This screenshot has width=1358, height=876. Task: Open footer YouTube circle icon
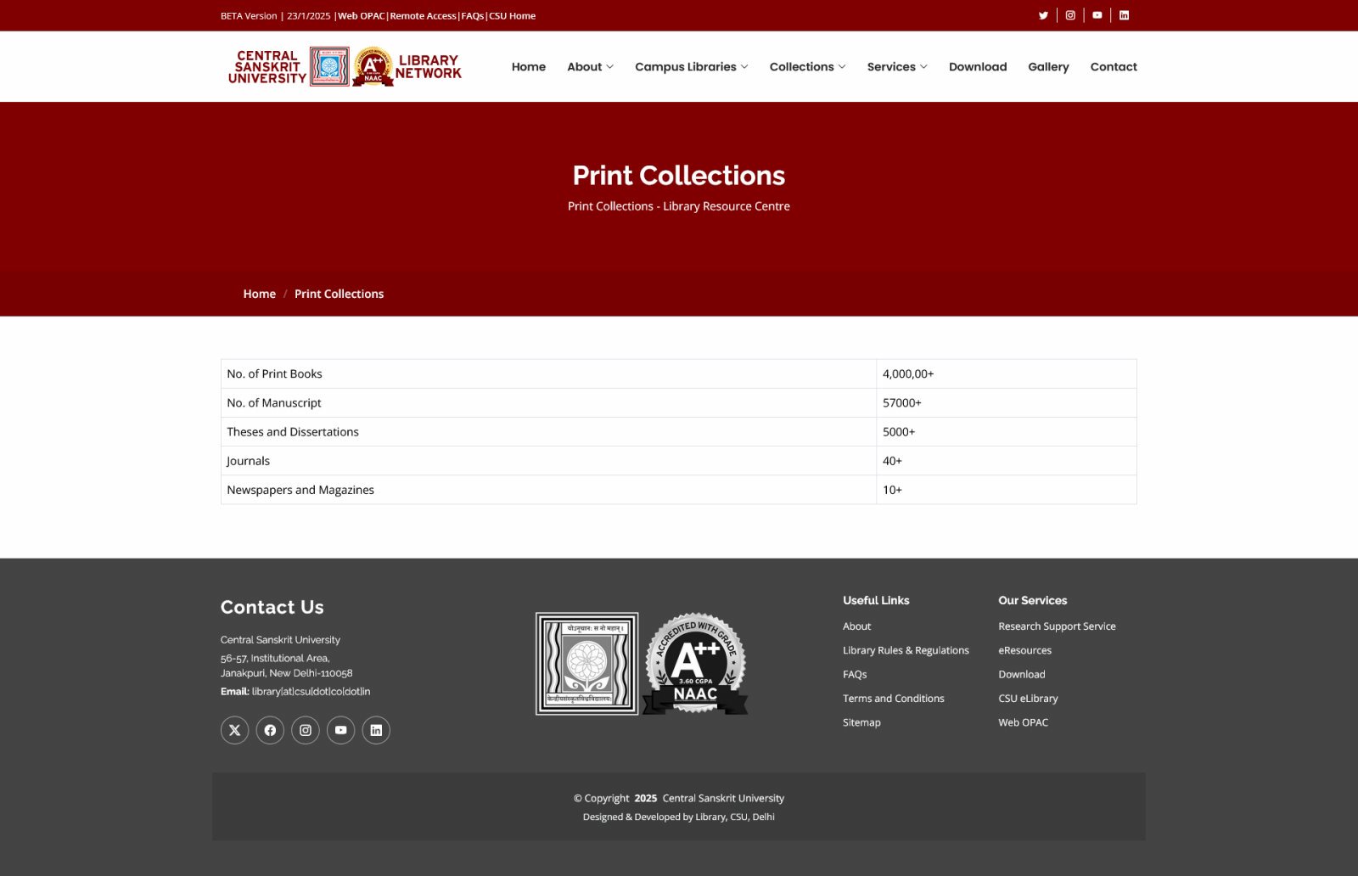pyautogui.click(x=340, y=730)
